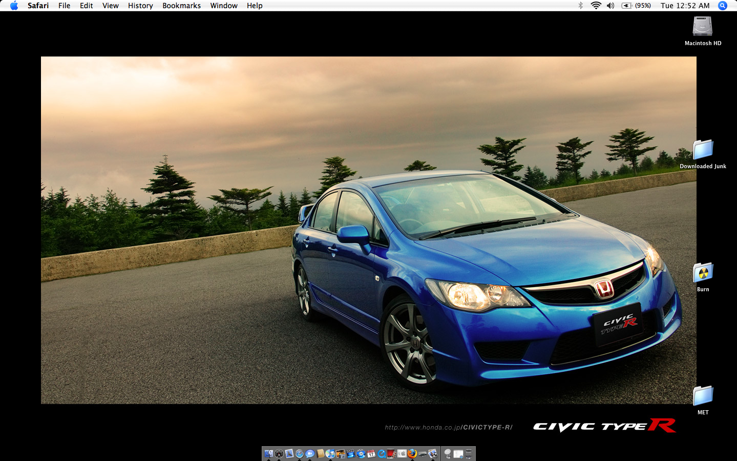Open Photo Booth in the Dock
The height and width of the screenshot is (461, 737).
pyautogui.click(x=392, y=453)
